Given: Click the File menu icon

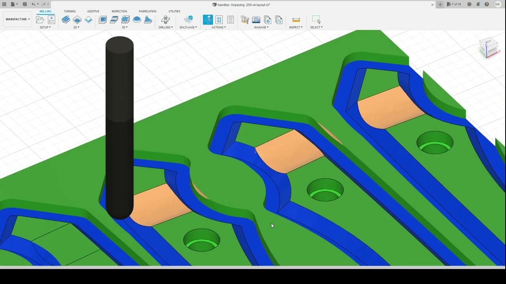Looking at the screenshot, I should coord(14,4).
